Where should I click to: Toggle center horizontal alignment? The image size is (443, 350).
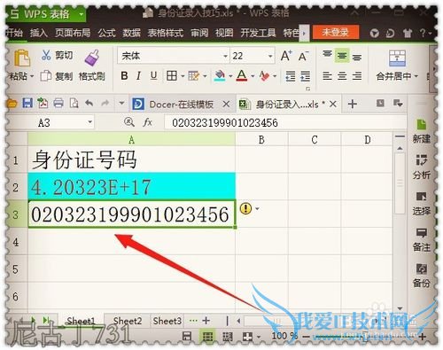(342, 76)
